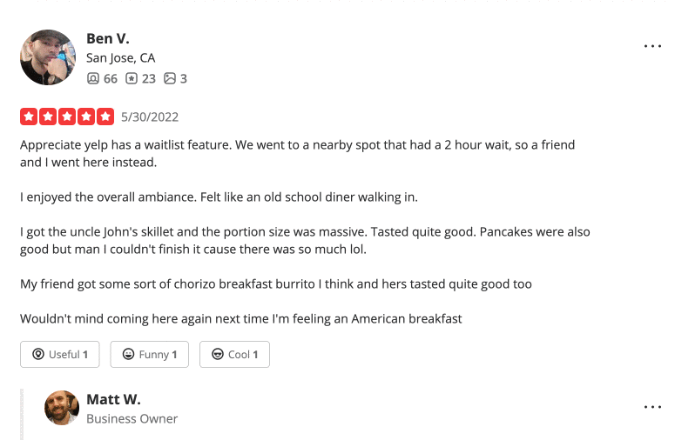Open the more options menu for Ben V.'s review
The image size is (675, 440).
pyautogui.click(x=652, y=45)
